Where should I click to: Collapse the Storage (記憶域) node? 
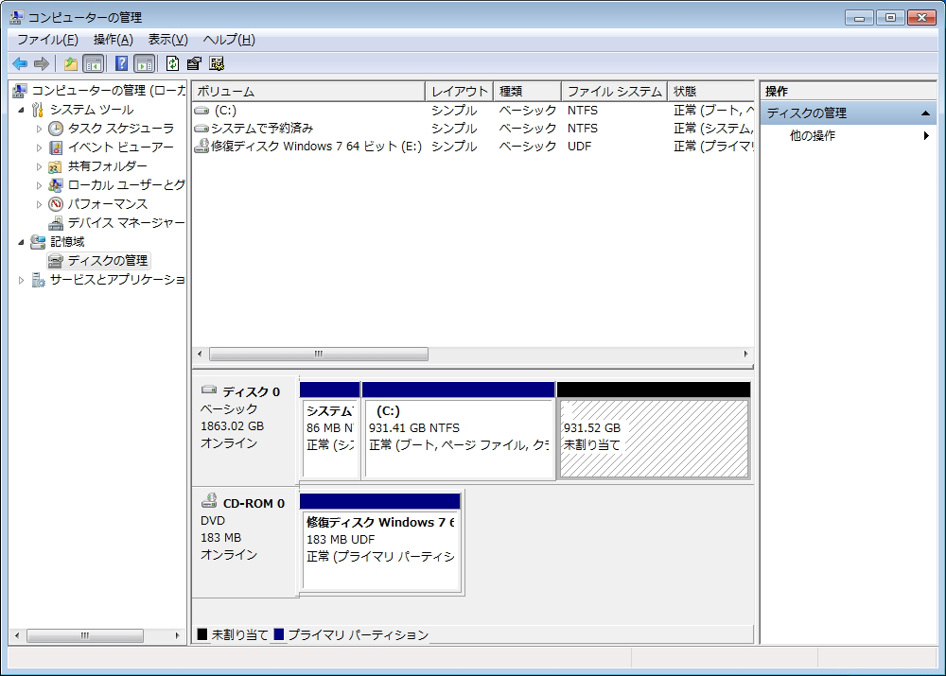[22, 242]
